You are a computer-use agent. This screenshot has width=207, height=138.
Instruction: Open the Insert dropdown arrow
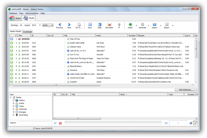pyautogui.click(x=136, y=26)
